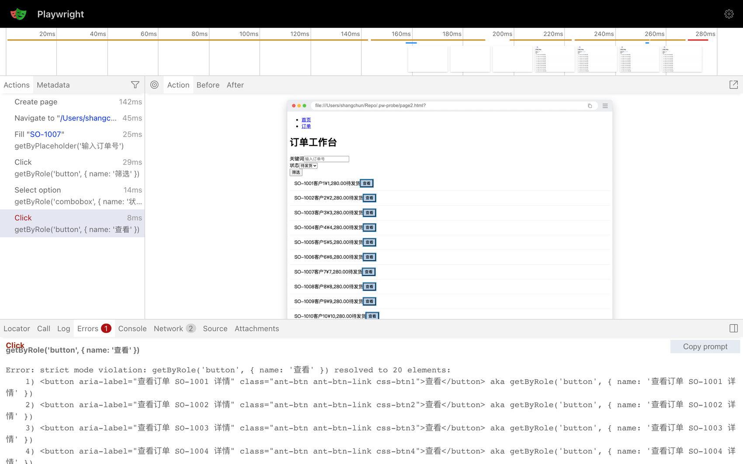Open the Log tab
The width and height of the screenshot is (743, 464).
pyautogui.click(x=64, y=328)
